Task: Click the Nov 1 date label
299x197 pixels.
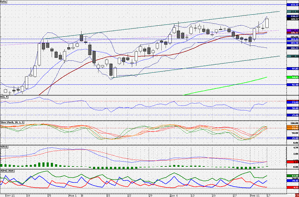Action: click(x=73, y=196)
